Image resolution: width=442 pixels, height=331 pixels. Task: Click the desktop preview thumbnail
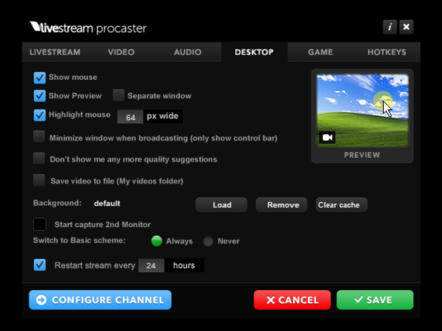[x=362, y=111]
